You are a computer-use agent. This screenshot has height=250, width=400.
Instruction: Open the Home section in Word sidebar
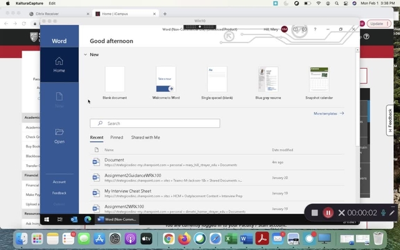(x=59, y=65)
